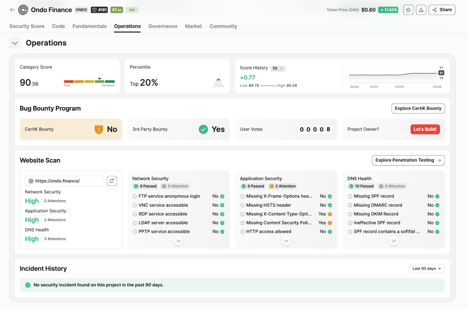Open the 7D score history dropdown
This screenshot has width=468, height=309.
pos(278,68)
